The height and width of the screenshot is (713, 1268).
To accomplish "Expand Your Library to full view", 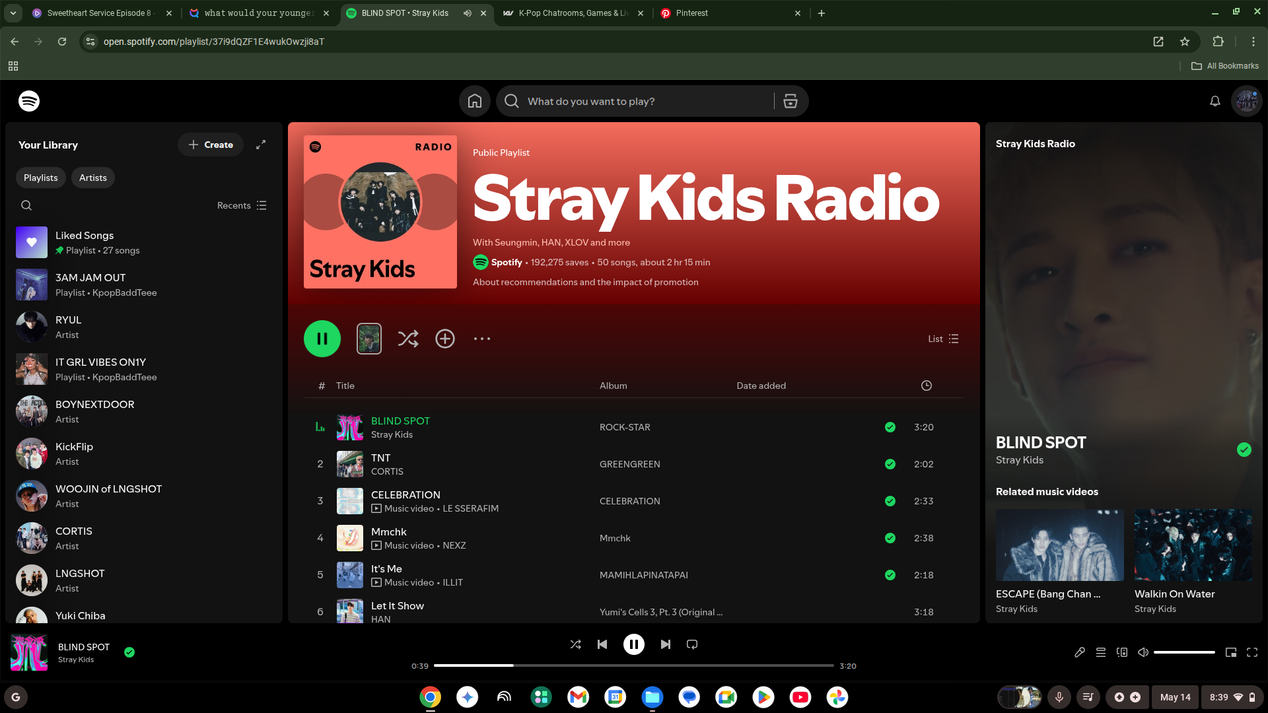I will tap(261, 145).
